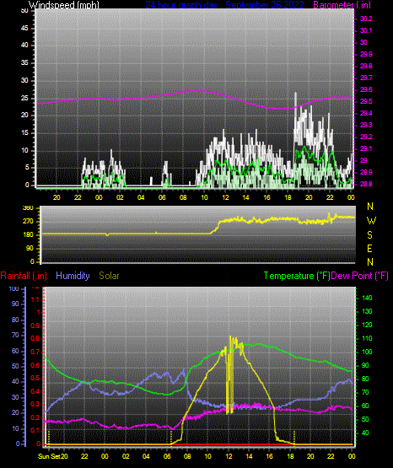Click the 'Barometer (.in)' axis title
The width and height of the screenshot is (393, 468).
pyautogui.click(x=342, y=5)
